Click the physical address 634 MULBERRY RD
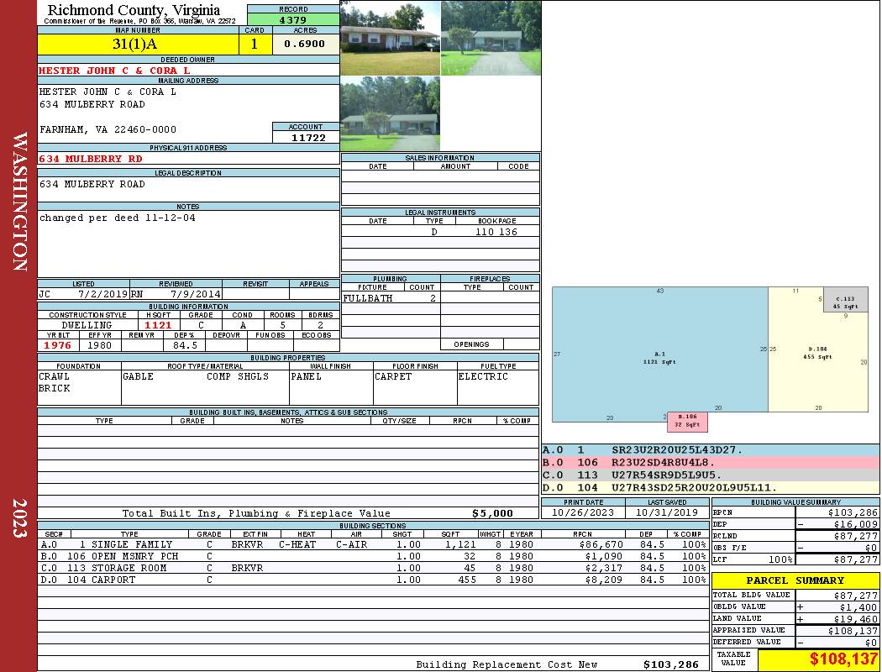 click(91, 159)
